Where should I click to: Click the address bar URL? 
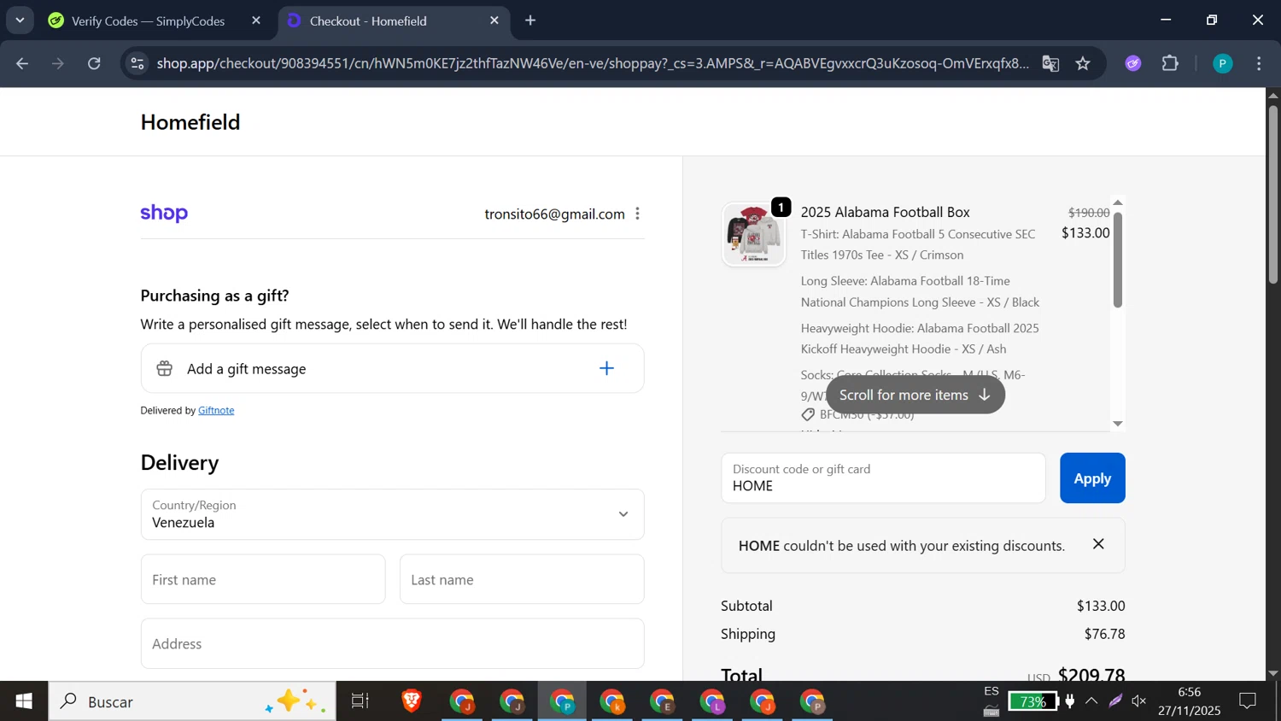[593, 63]
